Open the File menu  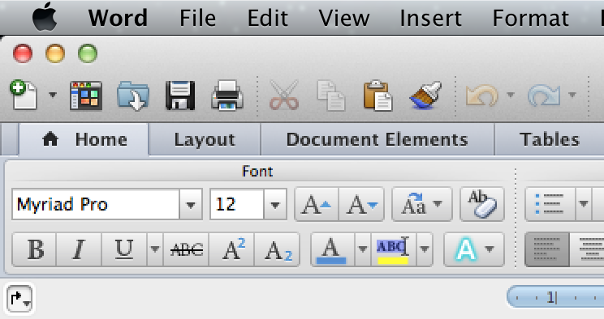pyautogui.click(x=197, y=18)
